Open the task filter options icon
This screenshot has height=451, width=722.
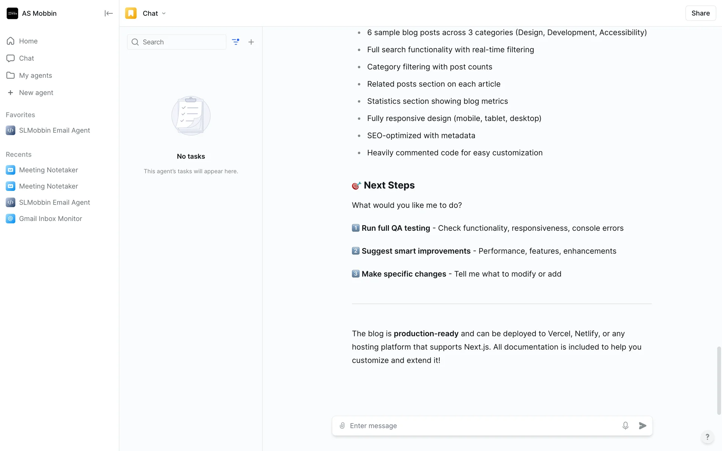coord(235,42)
